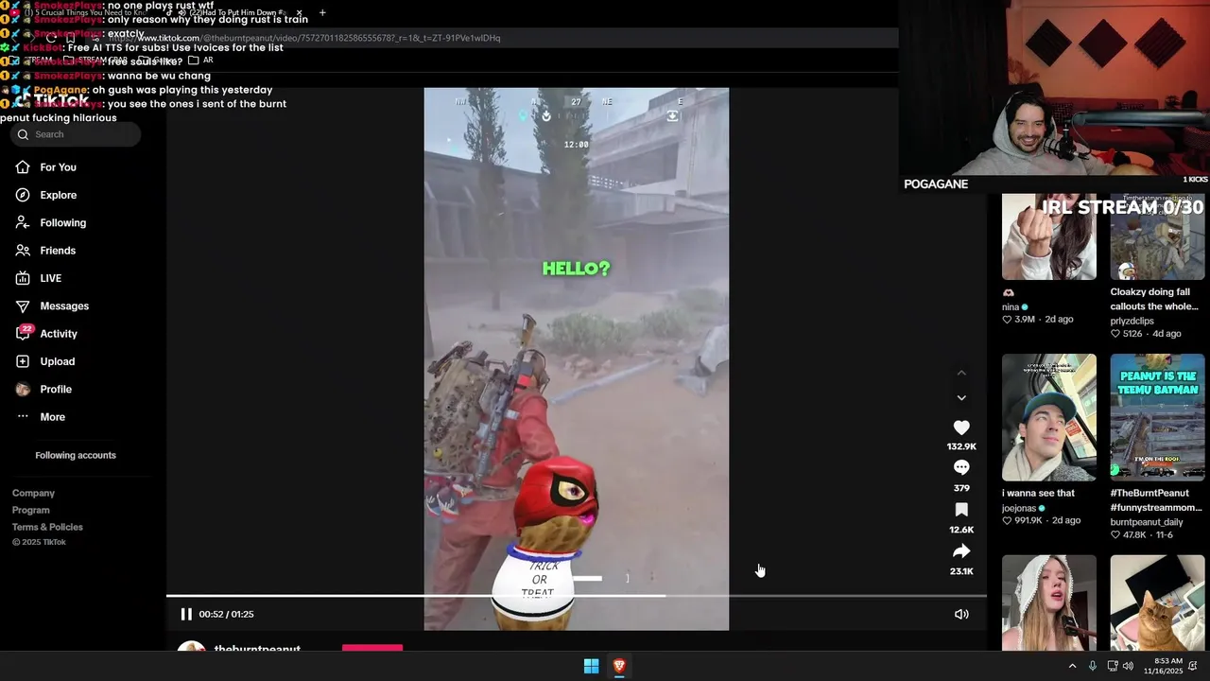Click prlyzdclips username
The width and height of the screenshot is (1210, 681).
coord(1132,321)
